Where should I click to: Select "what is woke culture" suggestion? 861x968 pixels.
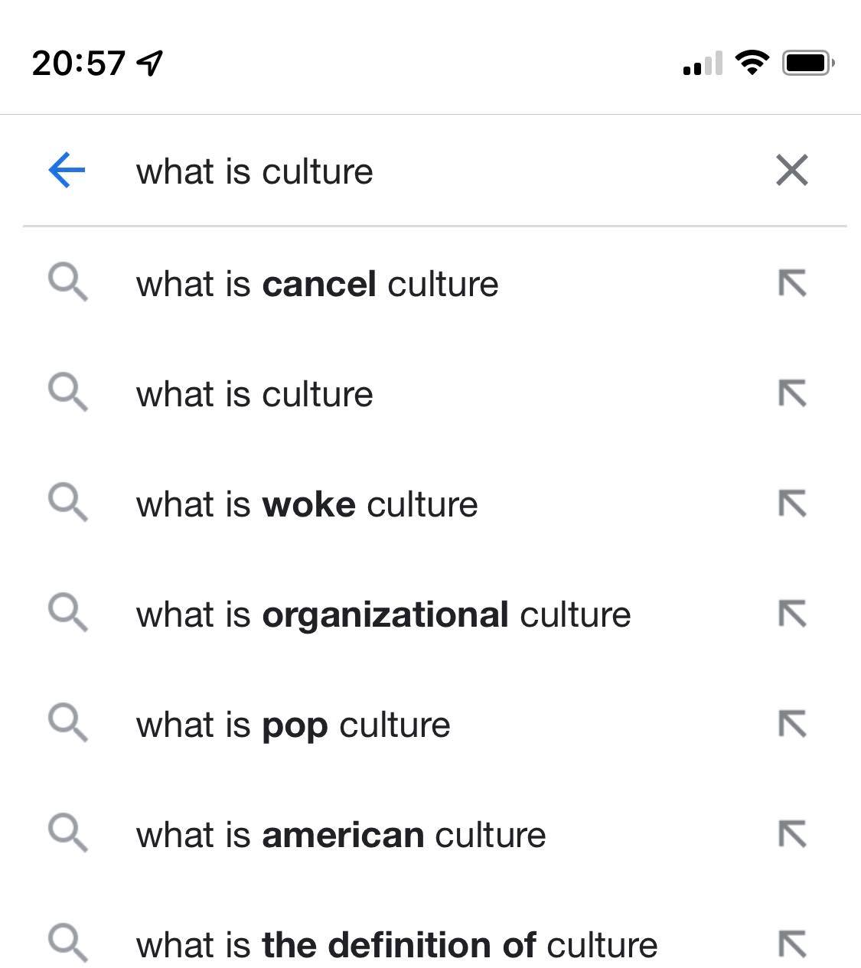307,505
